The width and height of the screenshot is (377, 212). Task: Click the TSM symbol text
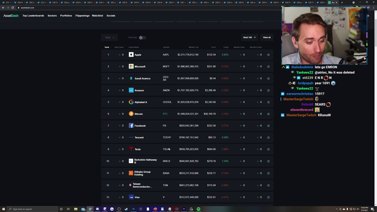click(x=165, y=185)
